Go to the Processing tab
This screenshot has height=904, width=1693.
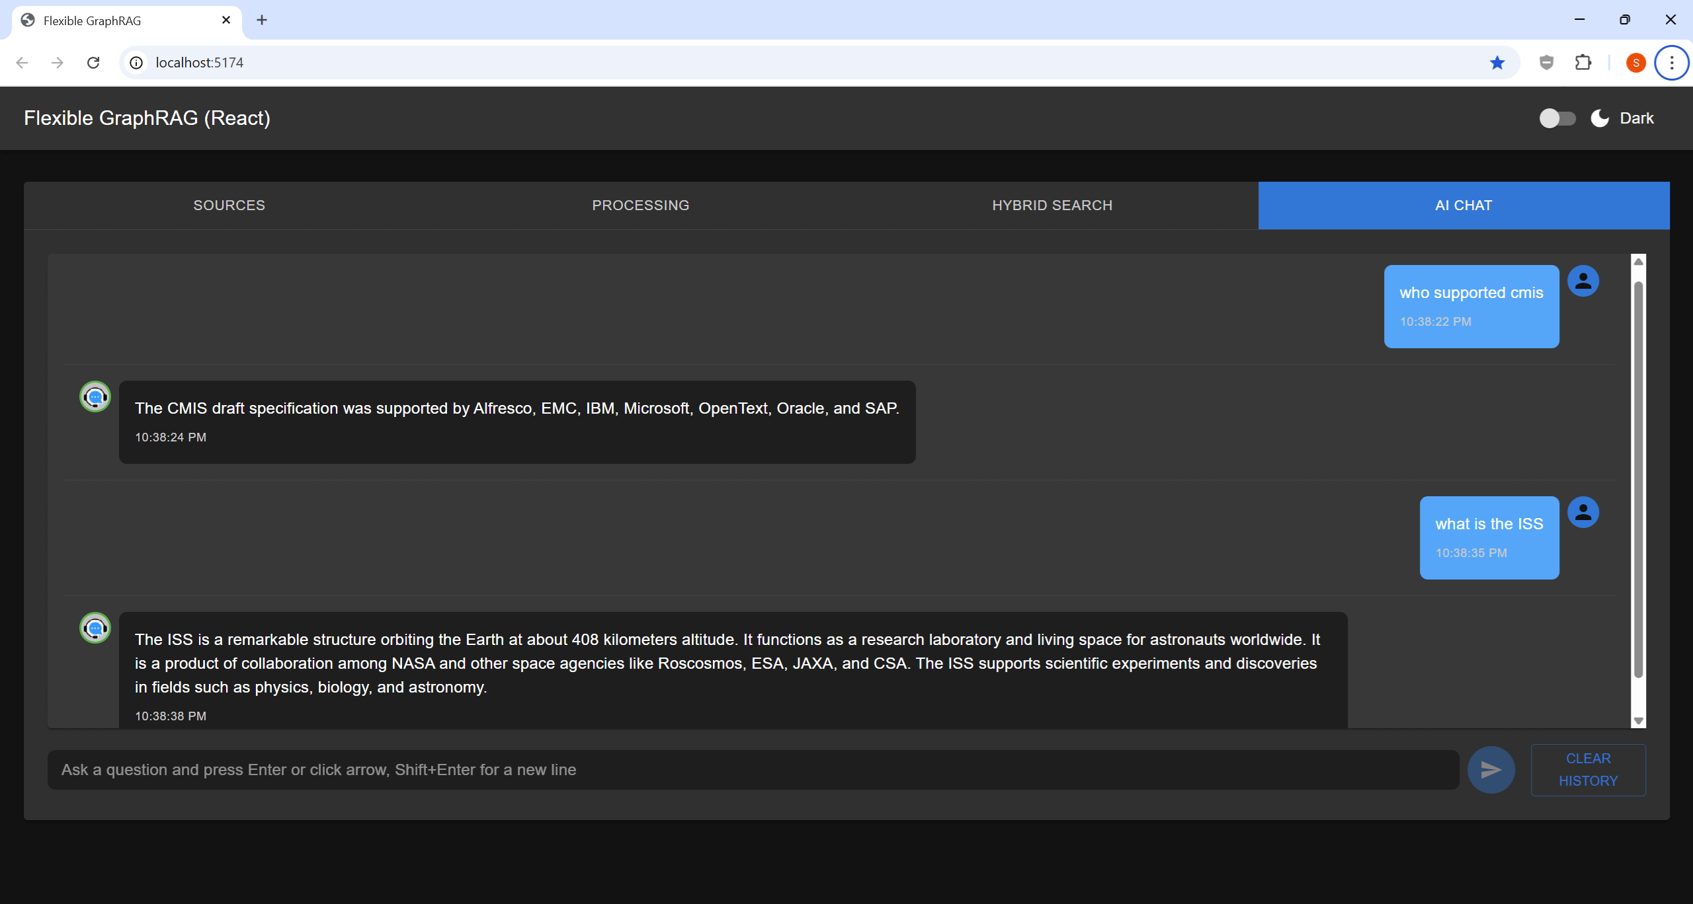click(x=640, y=206)
